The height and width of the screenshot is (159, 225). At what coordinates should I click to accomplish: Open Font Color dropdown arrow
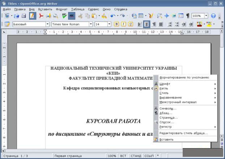coord(204,24)
